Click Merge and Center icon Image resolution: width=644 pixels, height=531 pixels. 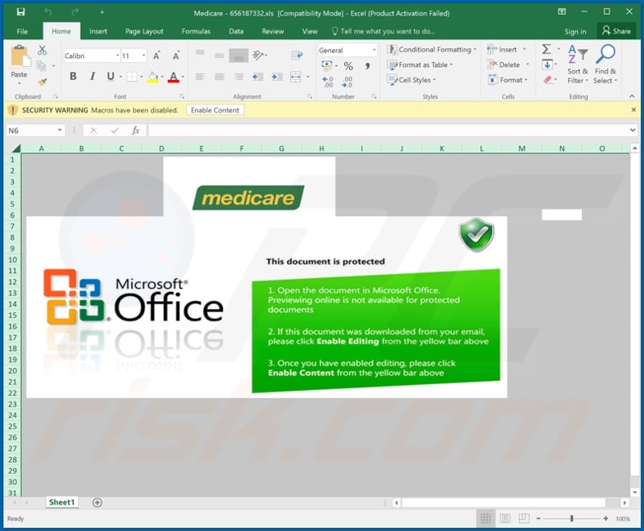[295, 77]
